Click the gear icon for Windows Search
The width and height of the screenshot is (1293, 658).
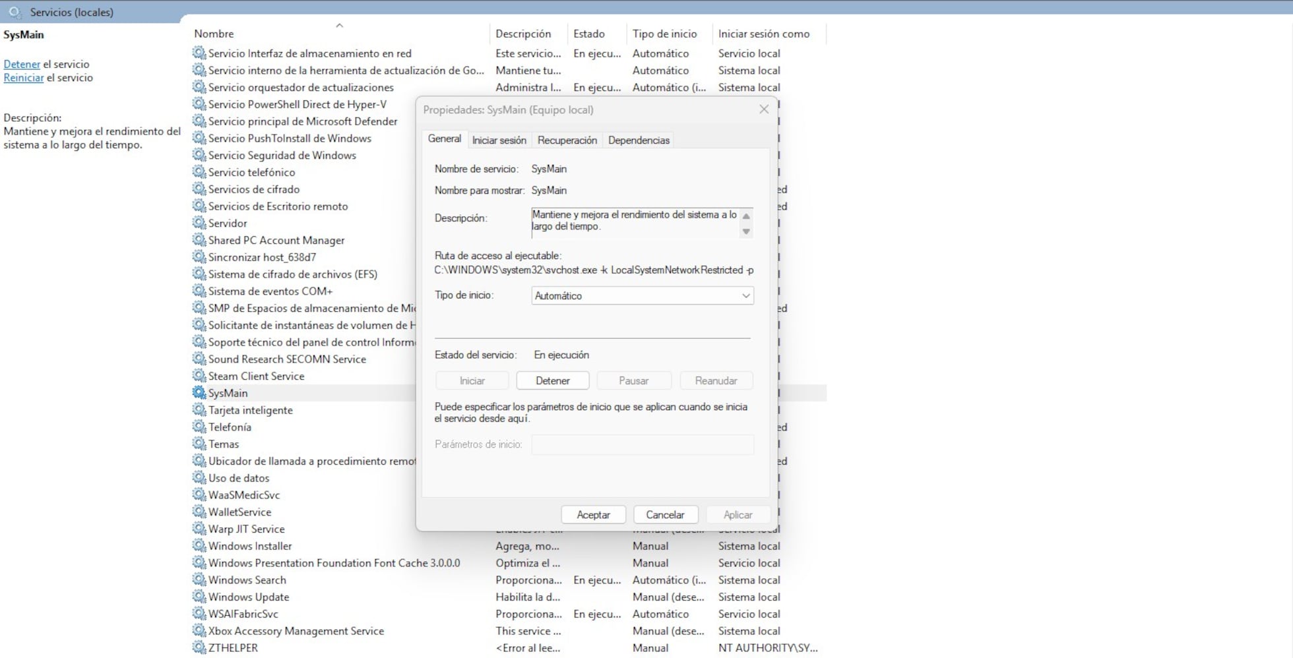click(199, 580)
